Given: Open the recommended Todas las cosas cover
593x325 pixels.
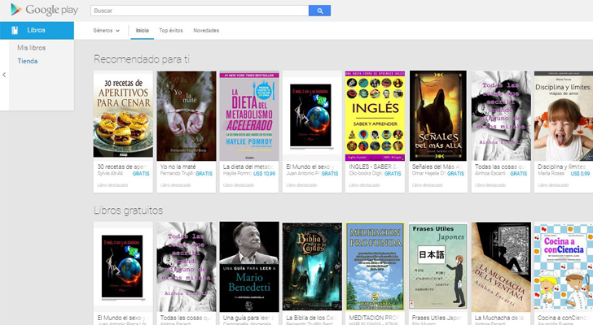Looking at the screenshot, I should (x=501, y=115).
